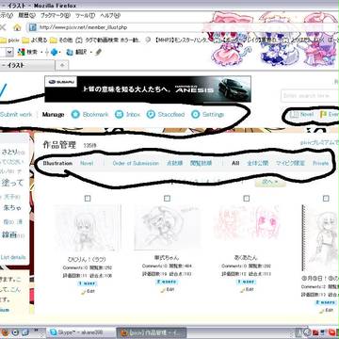Image resolution: width=339 pixels, height=339 pixels.
Task: Click the 2 users badge under 車式ちゃん
Action: [x=167, y=282]
